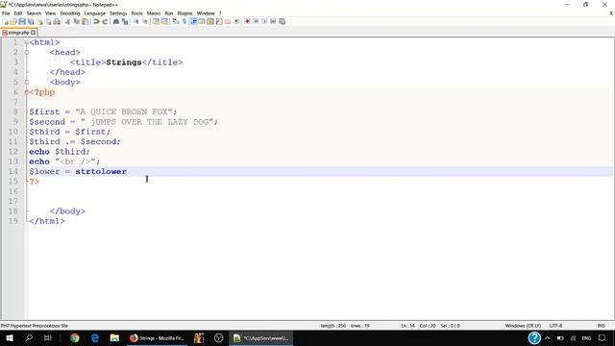
Task: Toggle horizontal scroll synchronization button
Action: pos(164,21)
